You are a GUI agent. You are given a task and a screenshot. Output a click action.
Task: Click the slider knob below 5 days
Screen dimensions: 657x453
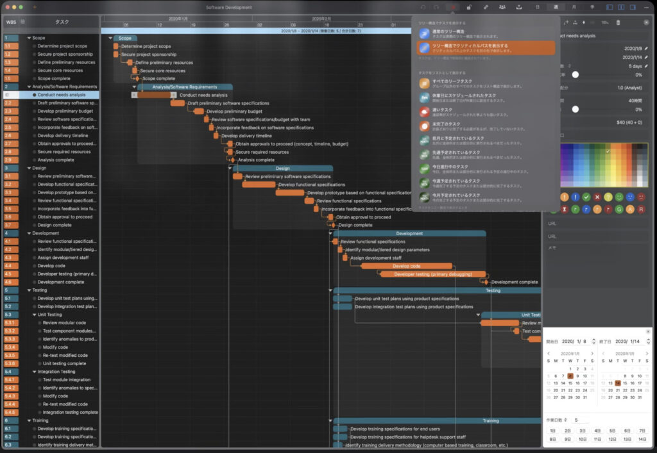point(576,74)
